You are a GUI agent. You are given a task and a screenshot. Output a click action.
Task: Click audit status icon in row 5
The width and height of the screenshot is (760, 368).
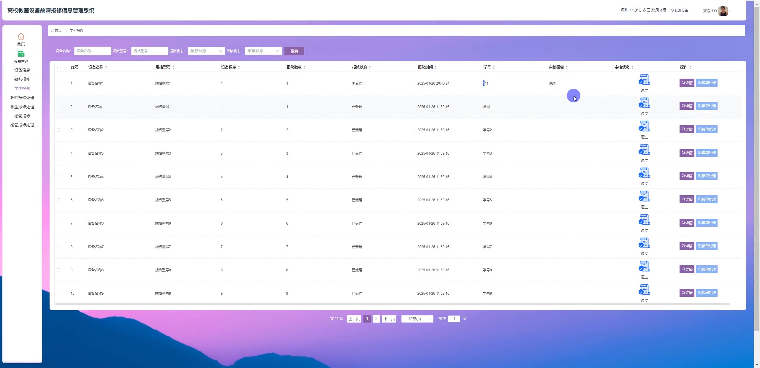click(644, 173)
